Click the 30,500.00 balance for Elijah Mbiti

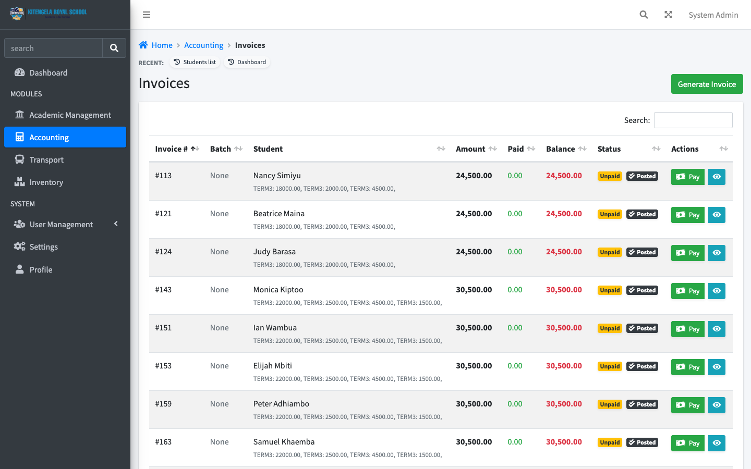coord(564,366)
